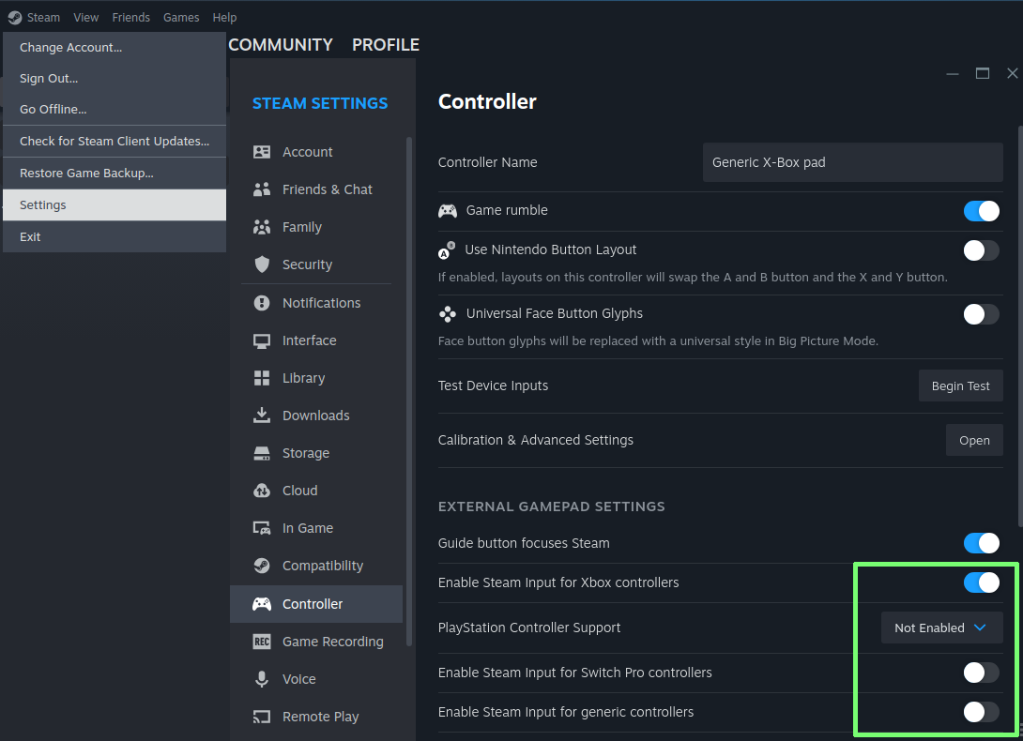Enable Use Nintendo Button Layout toggle

click(x=981, y=250)
